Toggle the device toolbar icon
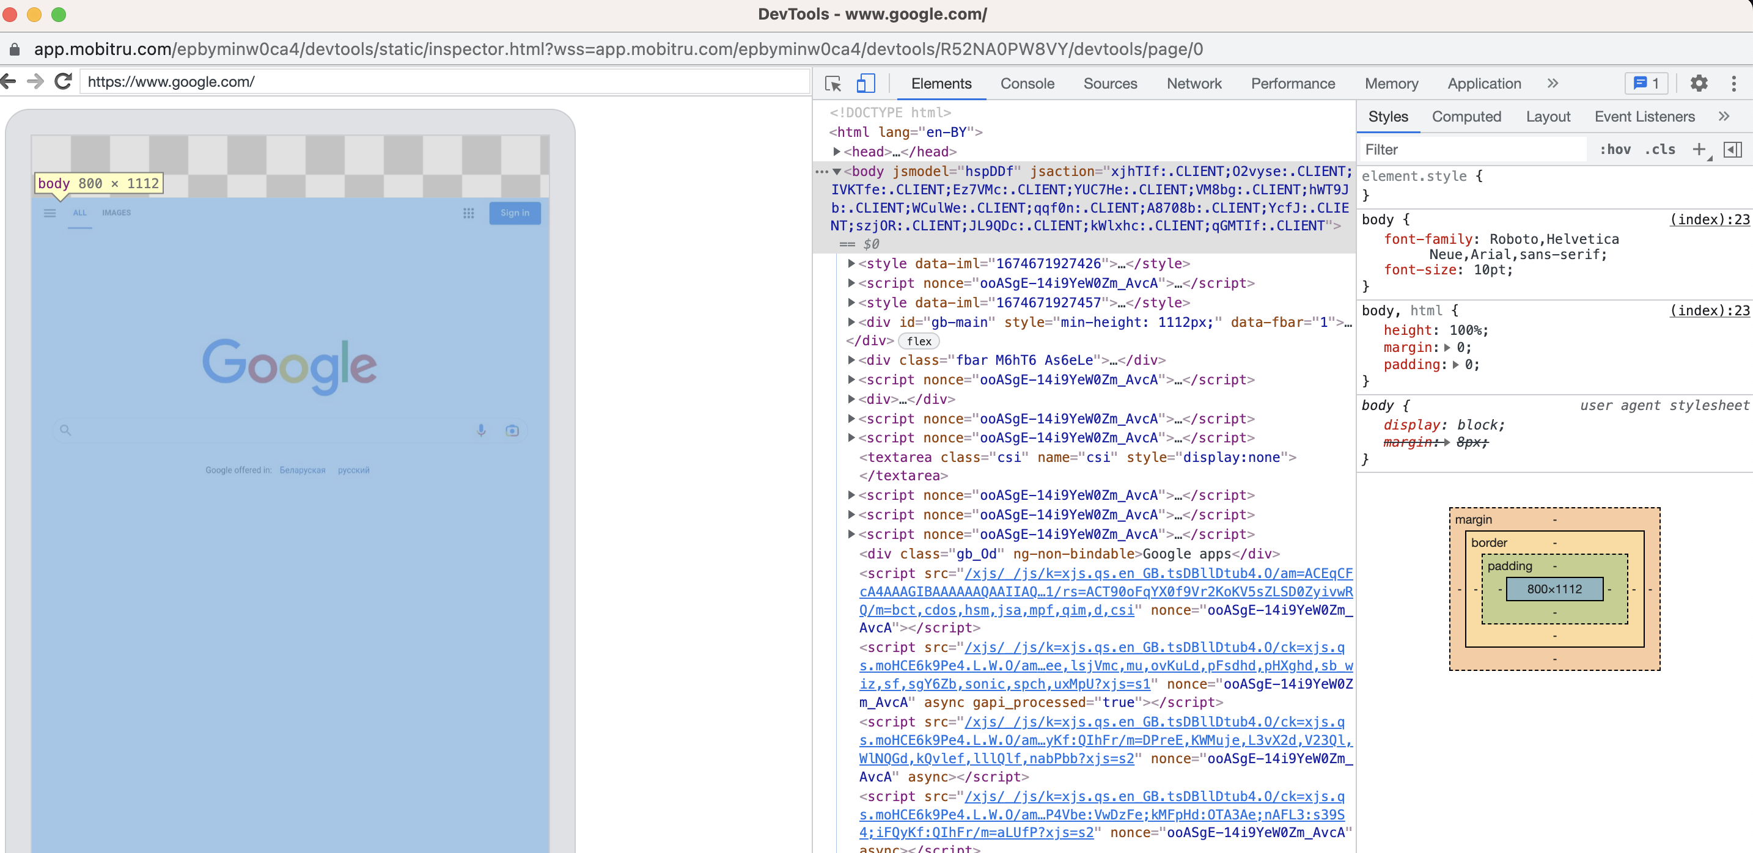Image resolution: width=1753 pixels, height=853 pixels. 865,83
